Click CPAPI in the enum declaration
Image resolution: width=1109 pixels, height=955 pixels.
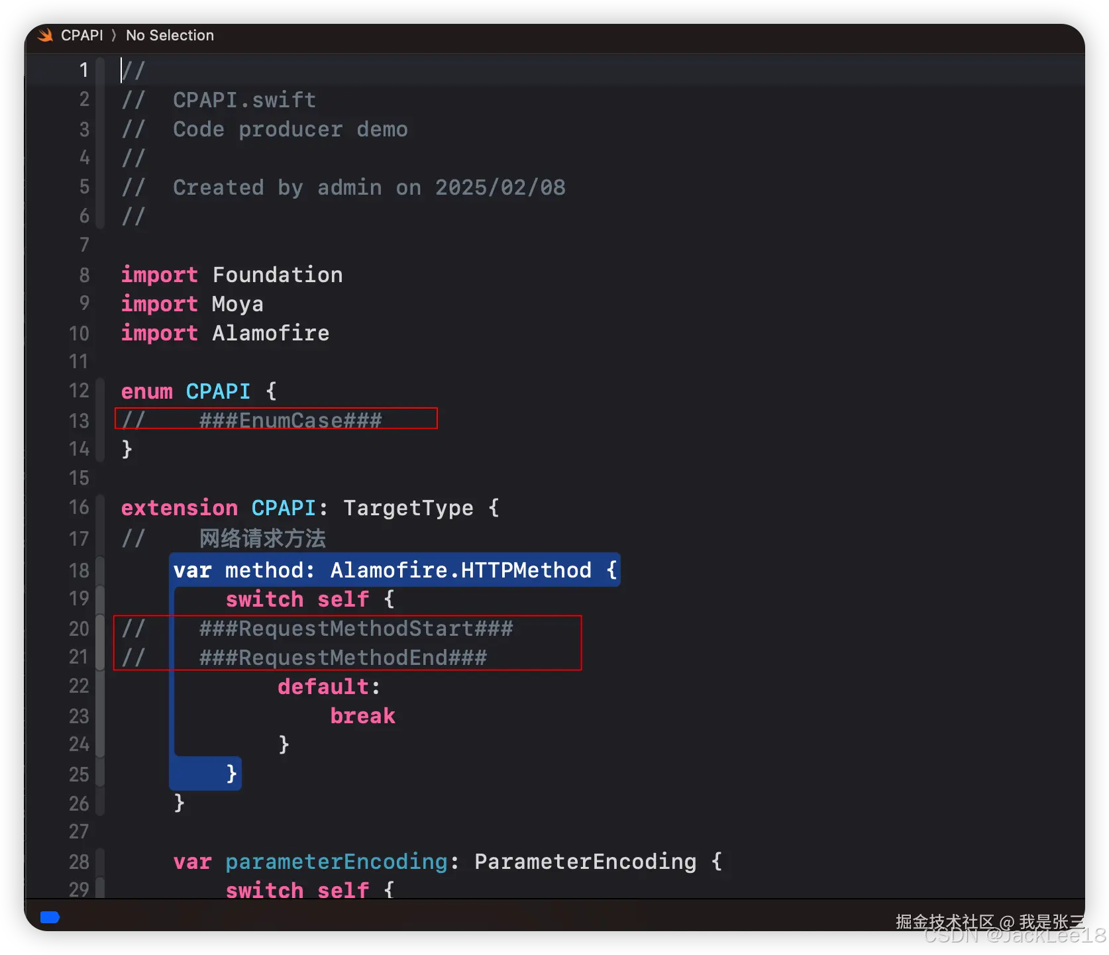point(218,391)
